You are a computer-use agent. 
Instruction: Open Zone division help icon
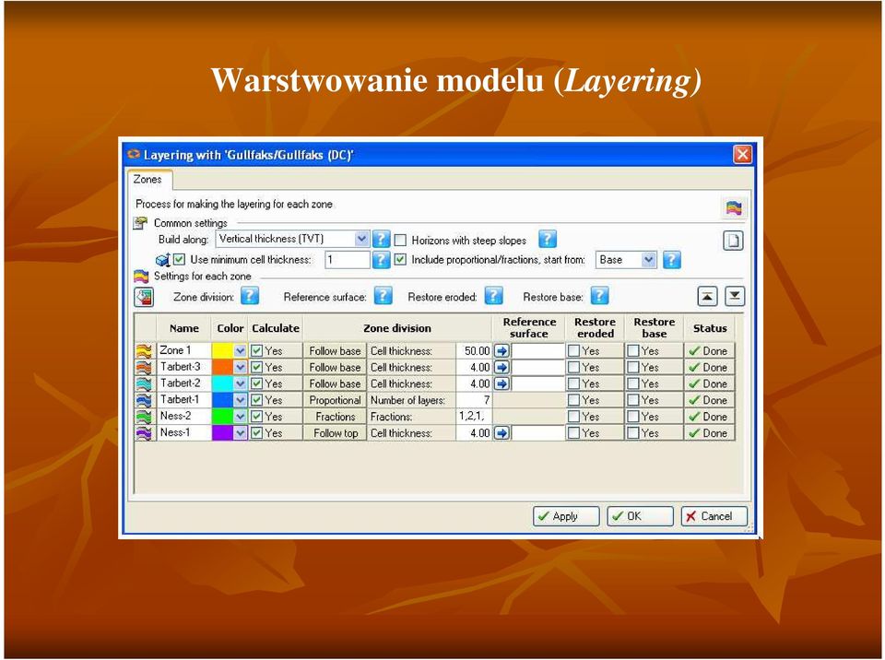(250, 296)
